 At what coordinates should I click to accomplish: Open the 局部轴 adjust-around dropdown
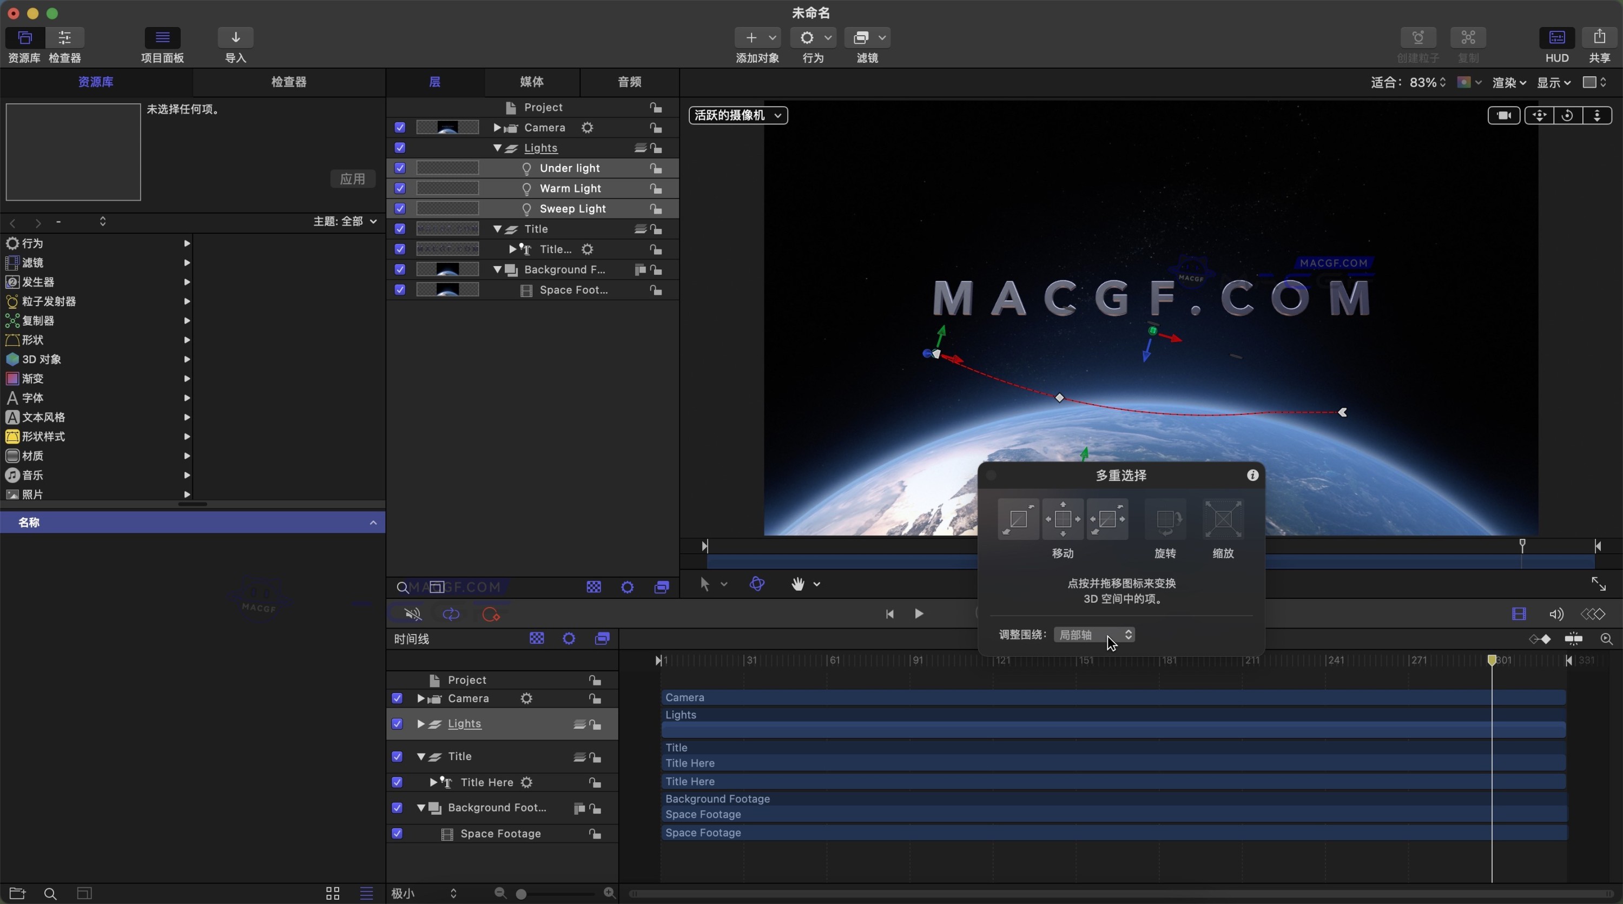1094,635
